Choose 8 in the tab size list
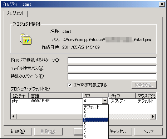 click(x=95, y=137)
